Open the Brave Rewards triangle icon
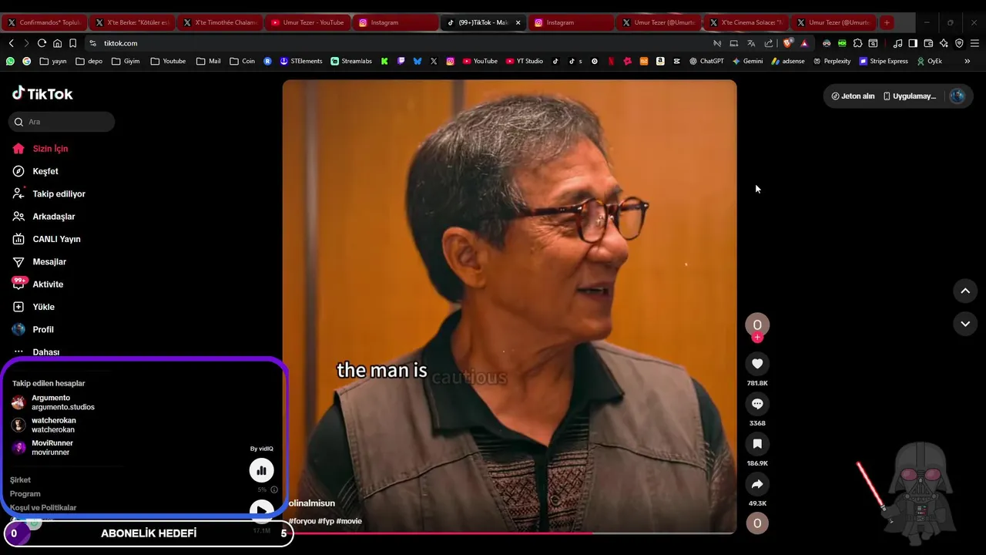Image resolution: width=986 pixels, height=555 pixels. (x=804, y=43)
